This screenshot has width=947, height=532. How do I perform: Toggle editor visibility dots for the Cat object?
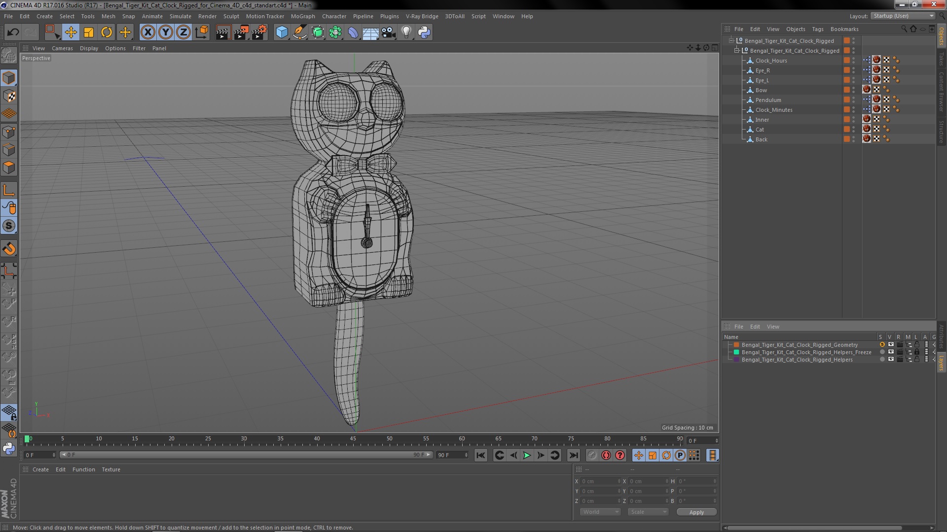(853, 130)
